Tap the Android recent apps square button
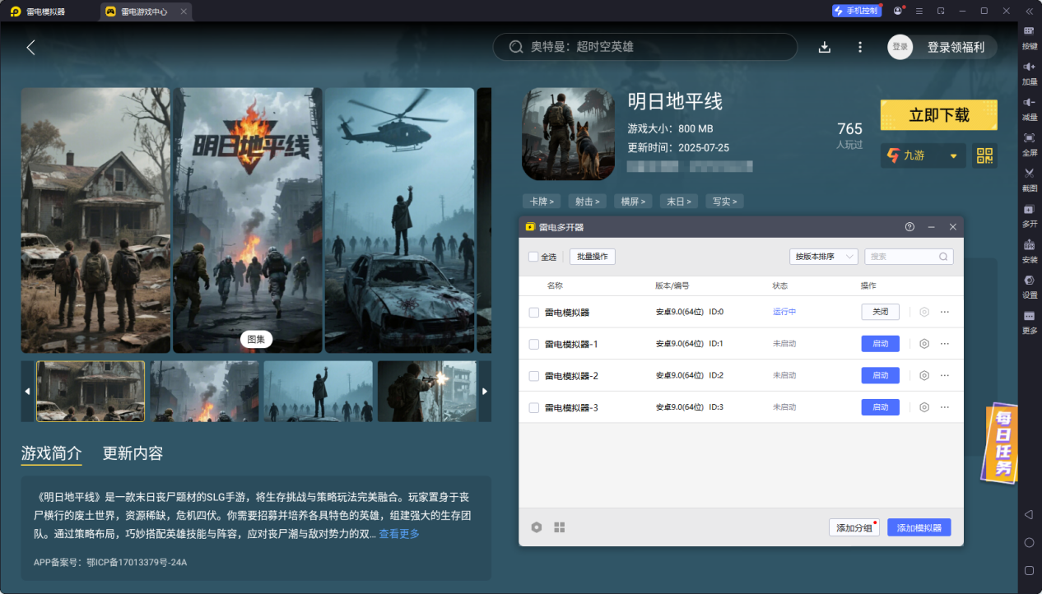 coord(1029,570)
